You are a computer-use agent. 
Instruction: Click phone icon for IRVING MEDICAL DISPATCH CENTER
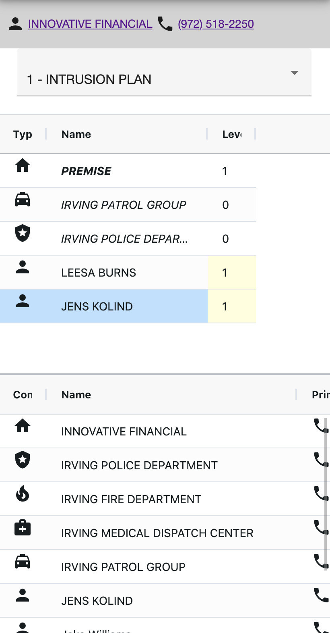(x=321, y=527)
